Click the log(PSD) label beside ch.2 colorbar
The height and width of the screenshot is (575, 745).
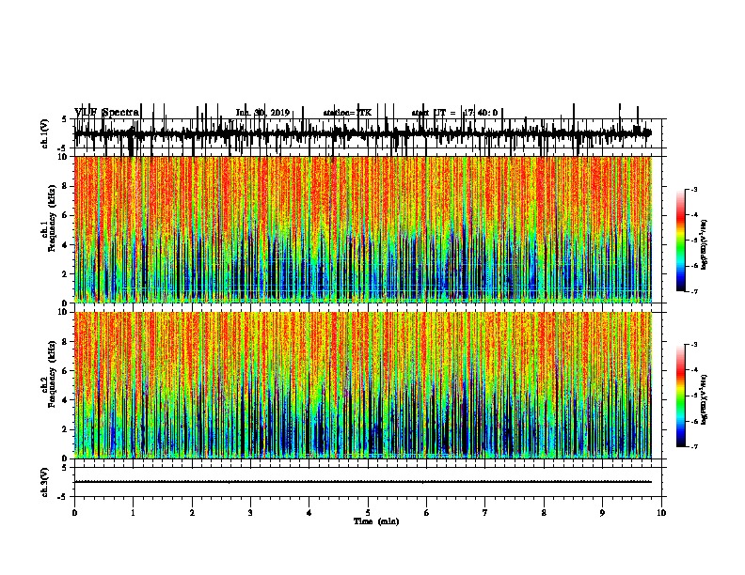704,399
